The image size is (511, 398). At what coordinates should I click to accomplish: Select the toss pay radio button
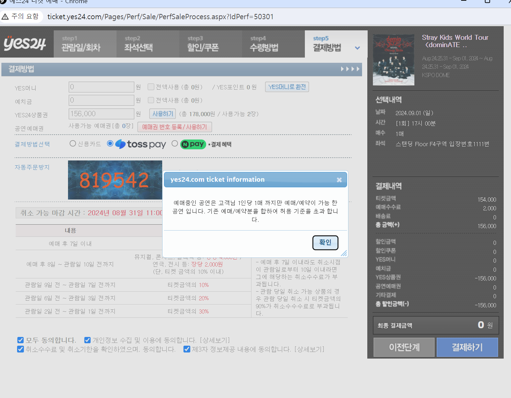pyautogui.click(x=110, y=143)
